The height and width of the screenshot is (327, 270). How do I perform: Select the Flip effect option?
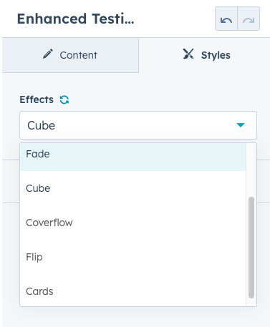point(132,257)
